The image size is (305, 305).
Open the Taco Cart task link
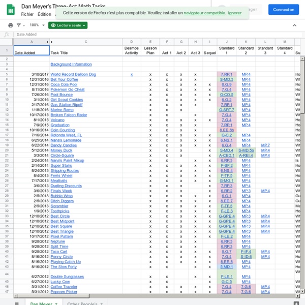pyautogui.click(x=59, y=252)
